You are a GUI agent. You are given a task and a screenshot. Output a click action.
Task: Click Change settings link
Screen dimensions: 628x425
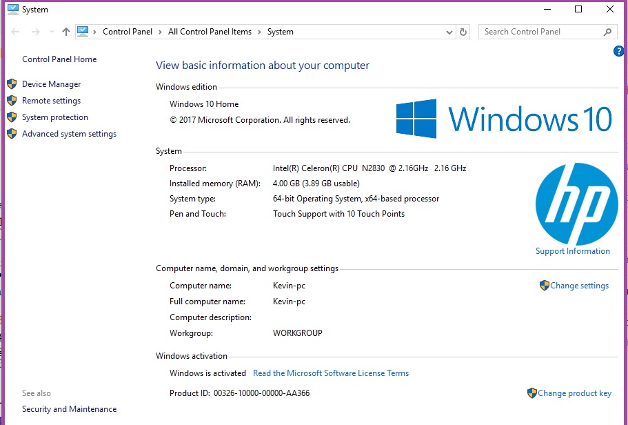click(x=579, y=286)
